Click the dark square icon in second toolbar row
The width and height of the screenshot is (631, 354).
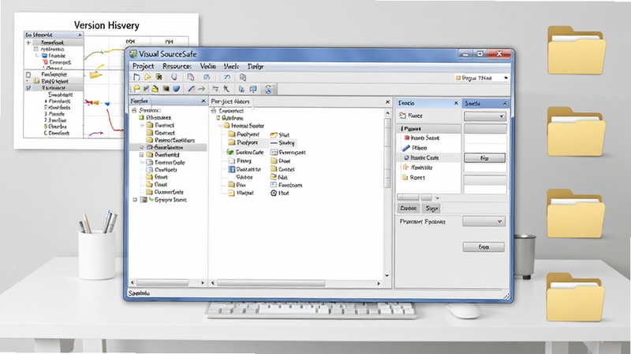pyautogui.click(x=166, y=89)
